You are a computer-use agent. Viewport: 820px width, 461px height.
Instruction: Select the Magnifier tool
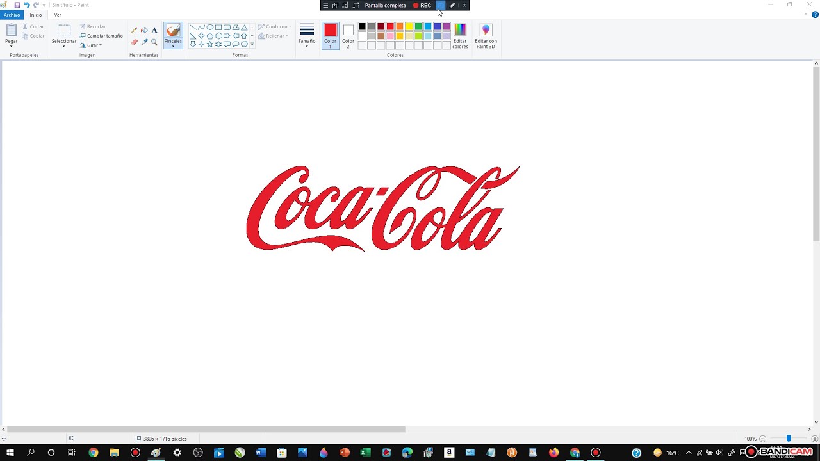pyautogui.click(x=154, y=42)
